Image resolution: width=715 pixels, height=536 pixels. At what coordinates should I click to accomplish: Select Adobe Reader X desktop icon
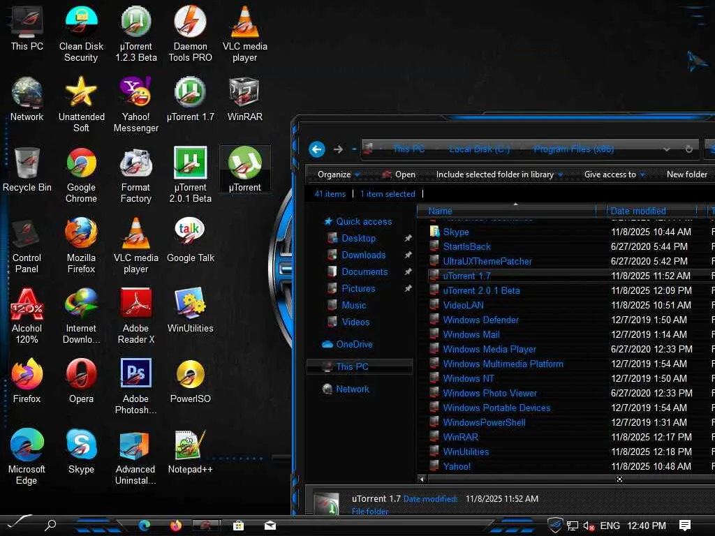(x=136, y=316)
